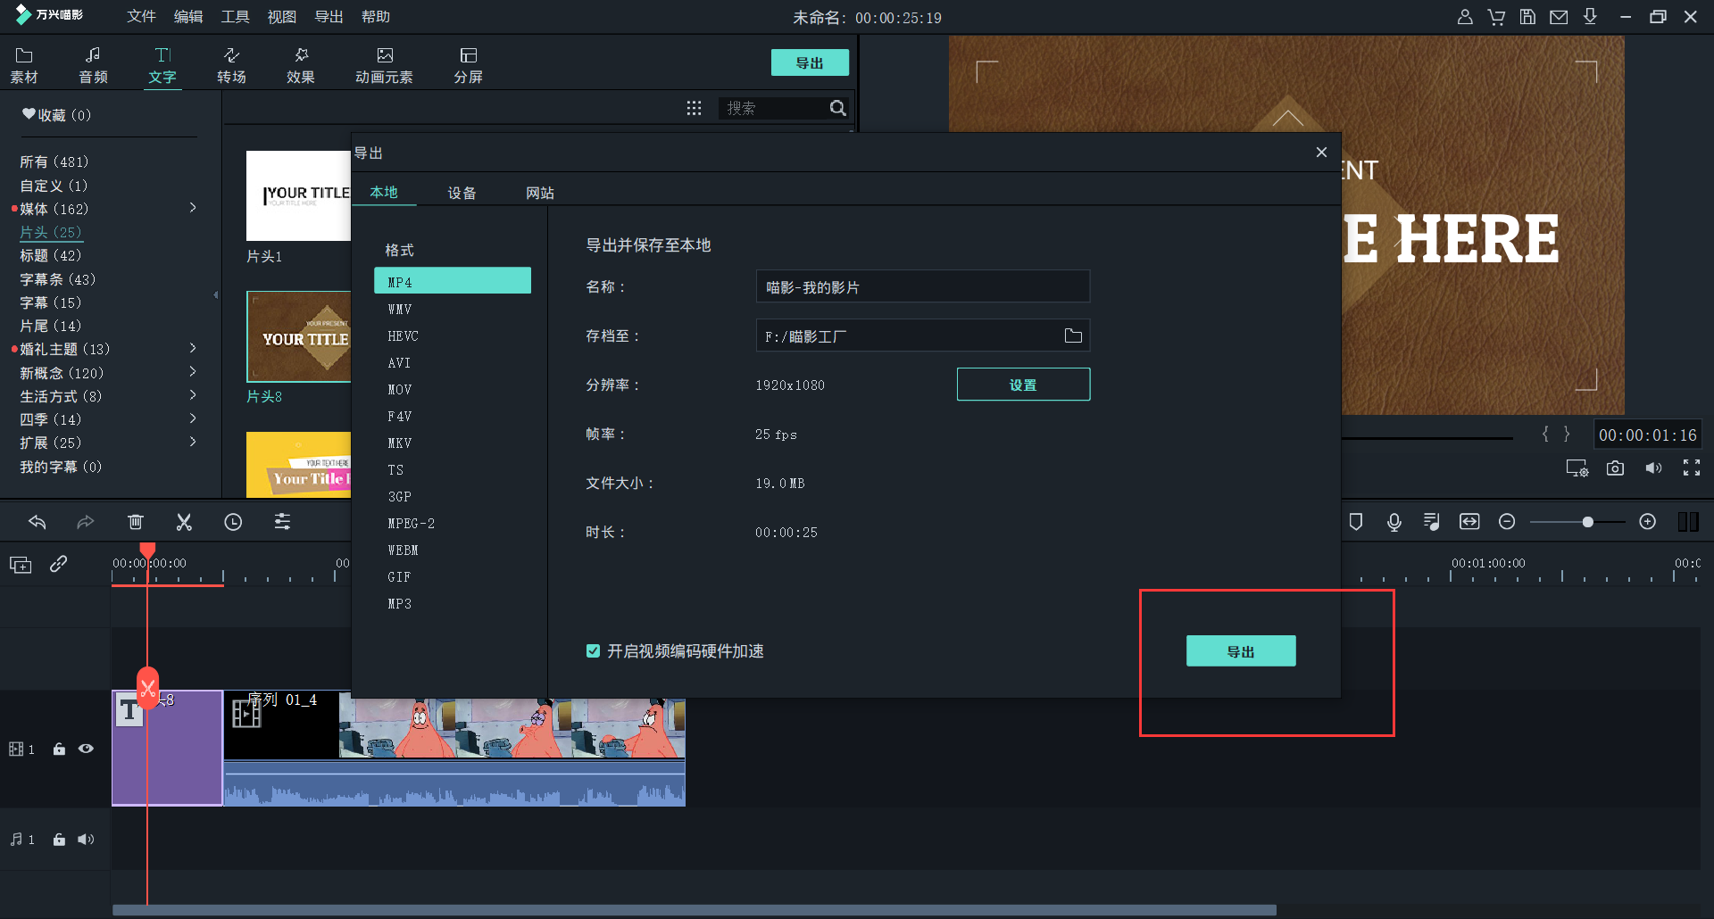Open 收藏 (0) favorites list
The height and width of the screenshot is (919, 1714).
point(56,115)
